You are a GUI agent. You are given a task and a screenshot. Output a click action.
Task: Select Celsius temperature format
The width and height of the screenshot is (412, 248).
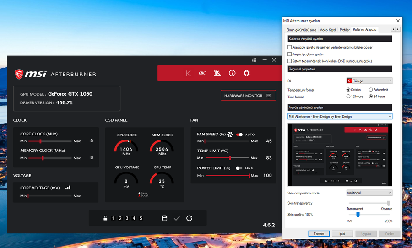[348, 90]
